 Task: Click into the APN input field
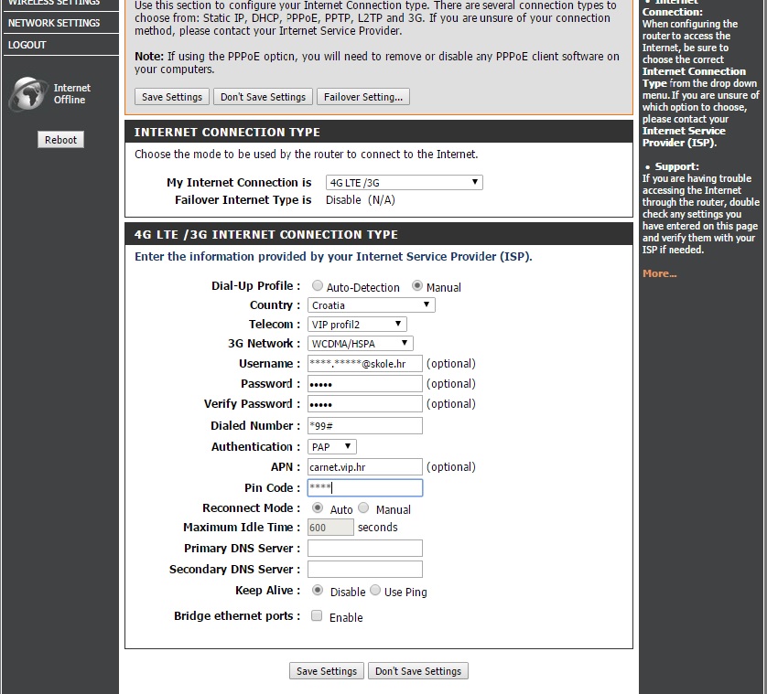(364, 467)
